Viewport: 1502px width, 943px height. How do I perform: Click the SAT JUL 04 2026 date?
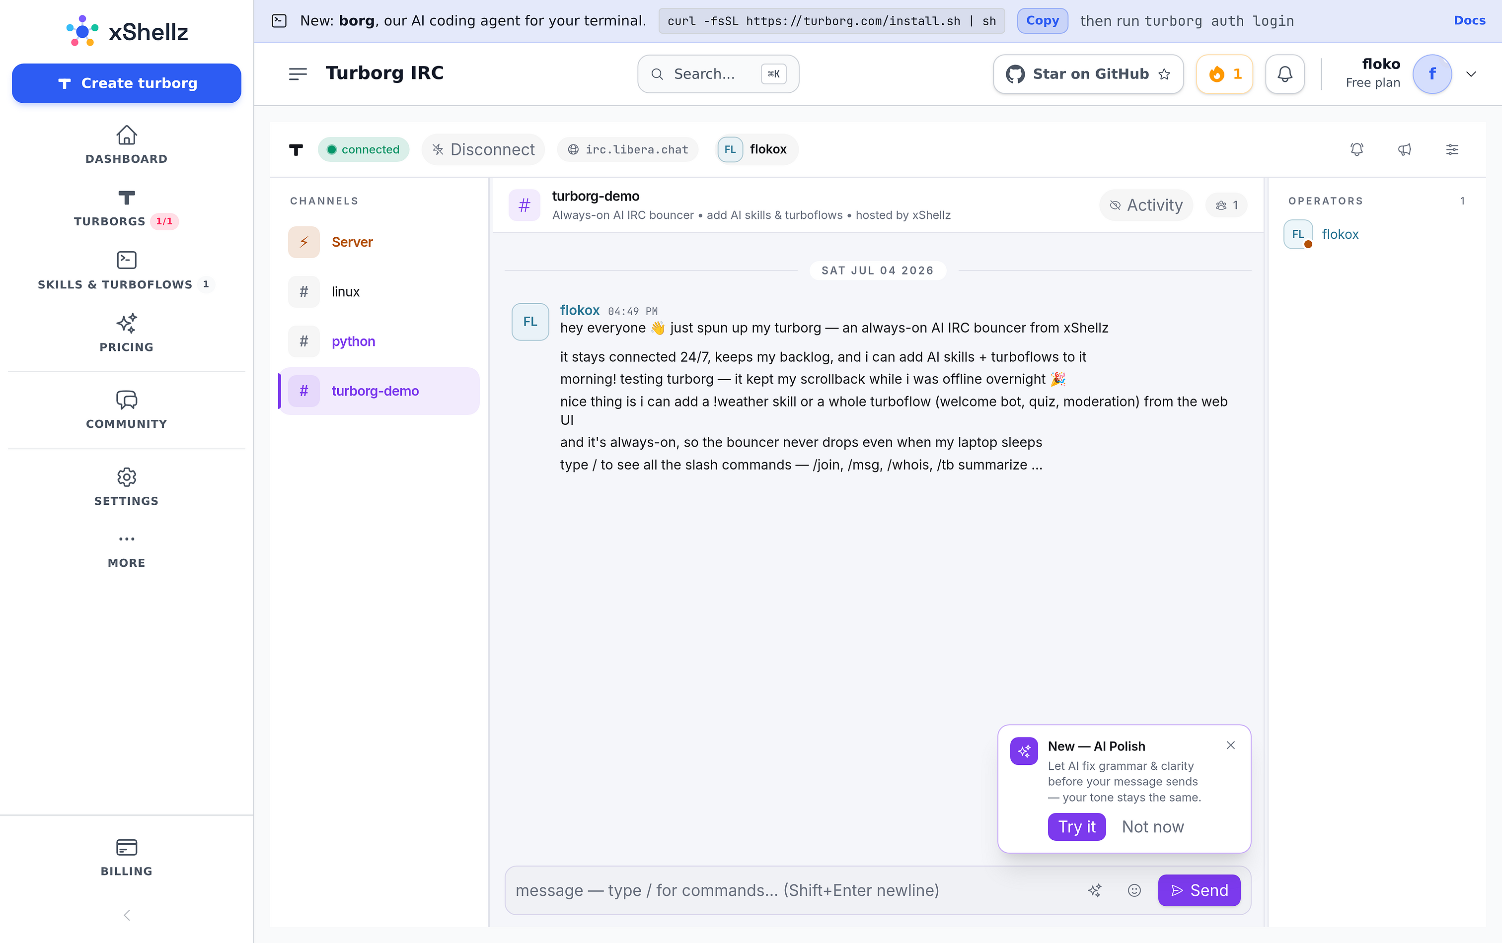pyautogui.click(x=878, y=270)
